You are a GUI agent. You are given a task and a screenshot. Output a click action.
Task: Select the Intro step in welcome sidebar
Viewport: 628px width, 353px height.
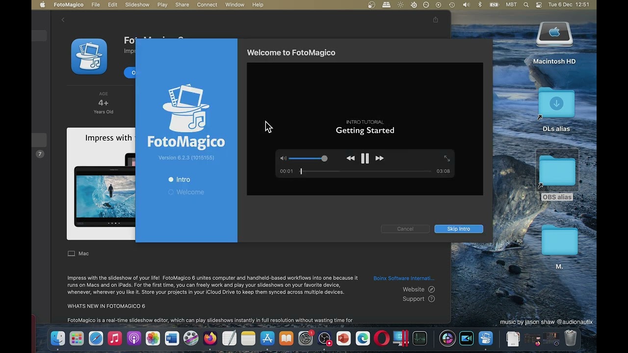[179, 179]
